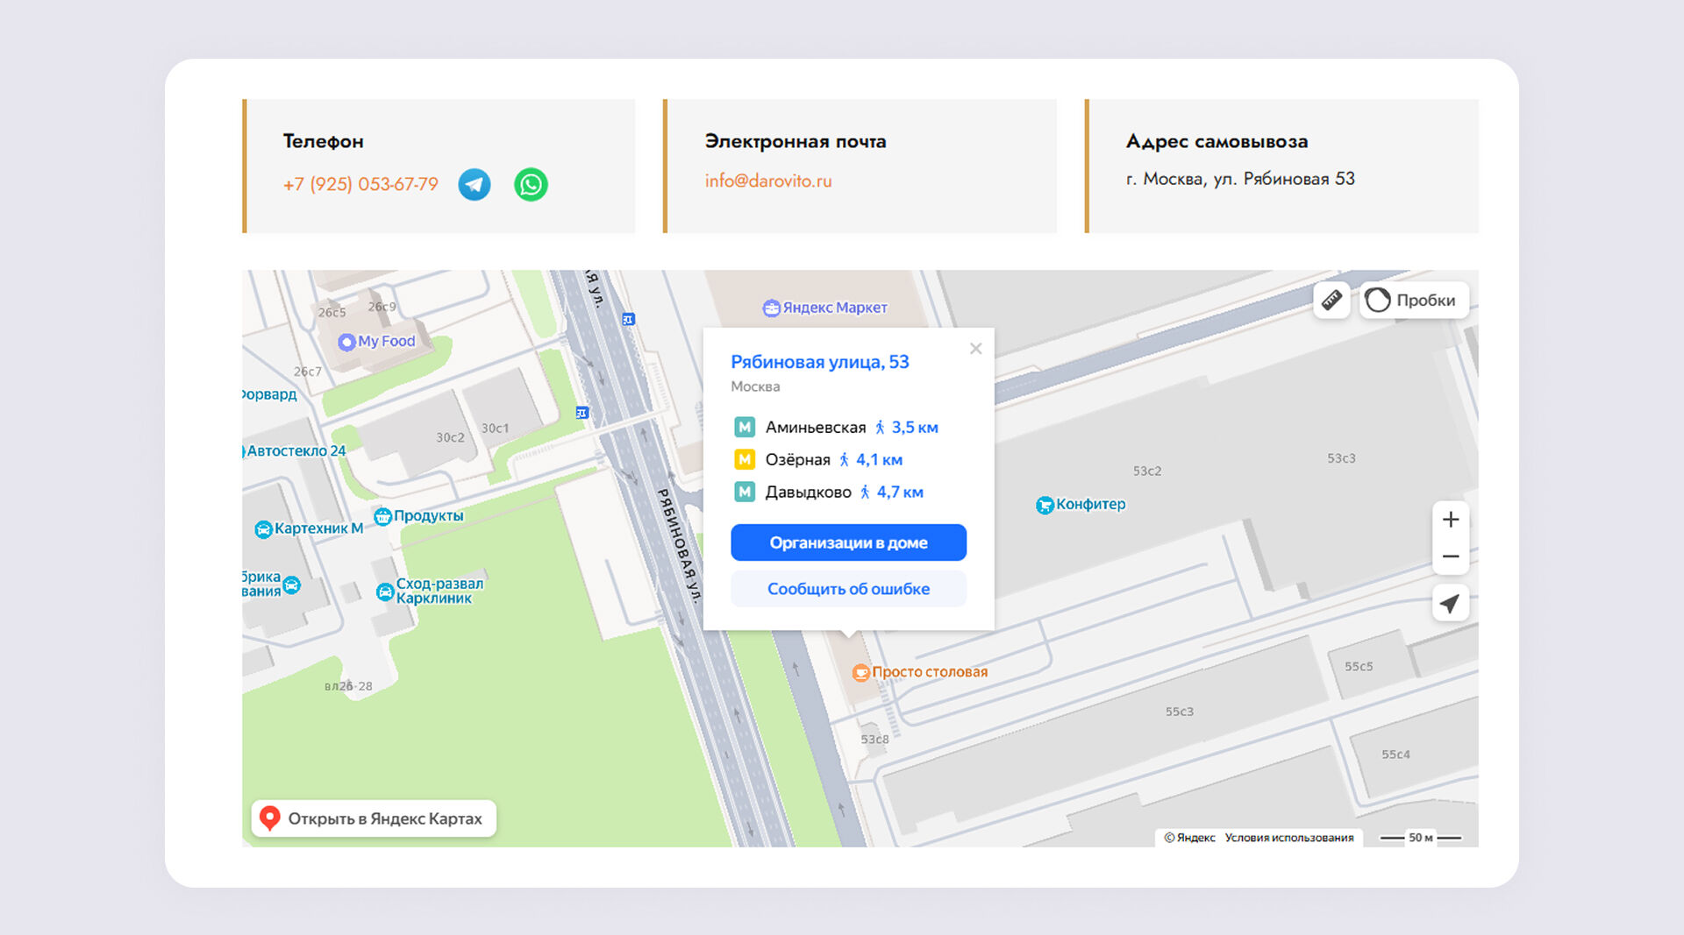Click the info@darovito.ru email link

point(768,181)
